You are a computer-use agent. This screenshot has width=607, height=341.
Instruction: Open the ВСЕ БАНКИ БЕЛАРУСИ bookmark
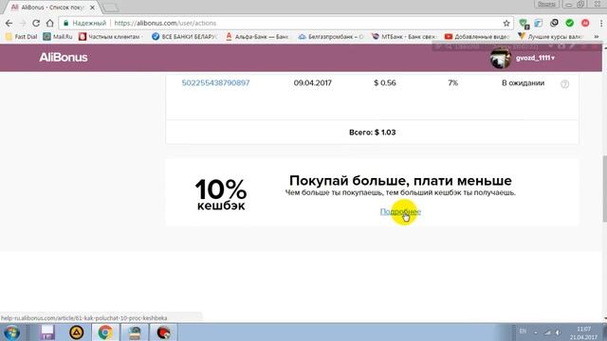184,37
